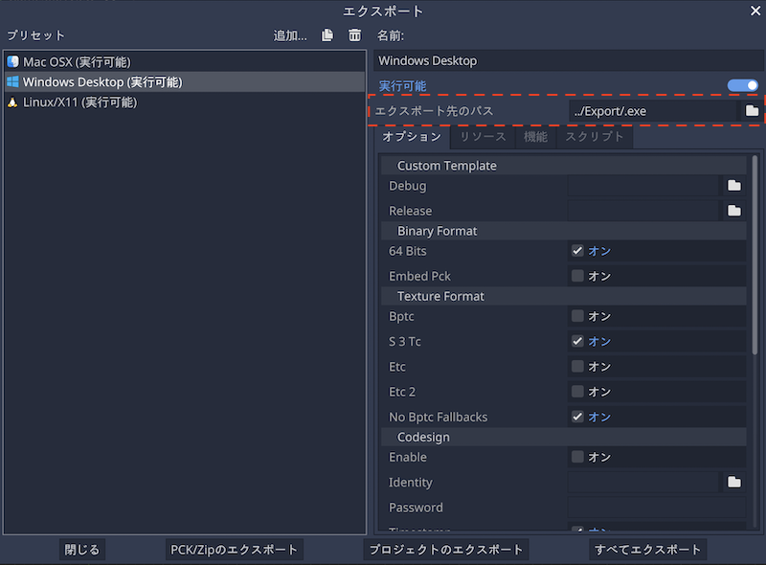Screen dimensions: 766x565
Task: Open folder browser for export path
Action: [752, 111]
